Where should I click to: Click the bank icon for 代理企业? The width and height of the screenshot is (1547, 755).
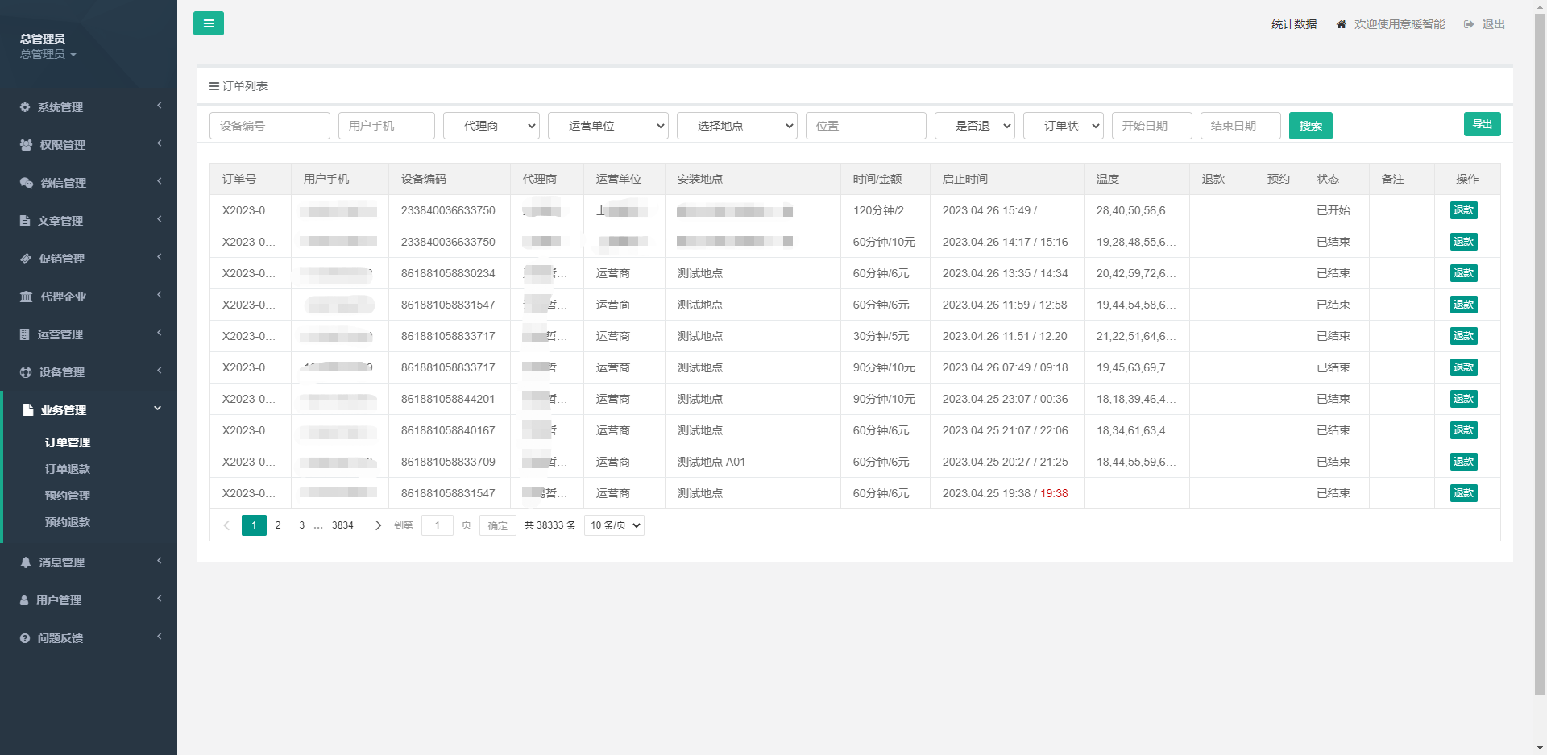(x=26, y=297)
